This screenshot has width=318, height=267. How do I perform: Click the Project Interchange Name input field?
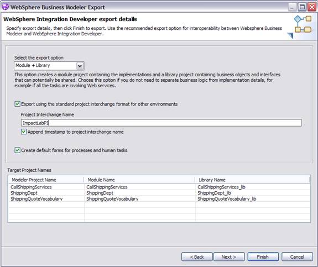pos(161,123)
